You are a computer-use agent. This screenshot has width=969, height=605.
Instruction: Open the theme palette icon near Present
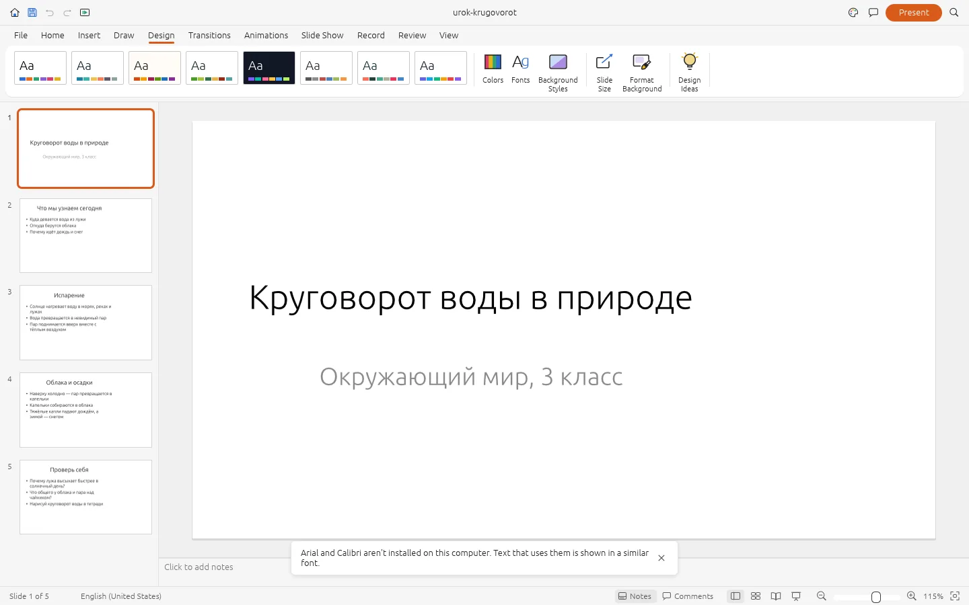[853, 12]
